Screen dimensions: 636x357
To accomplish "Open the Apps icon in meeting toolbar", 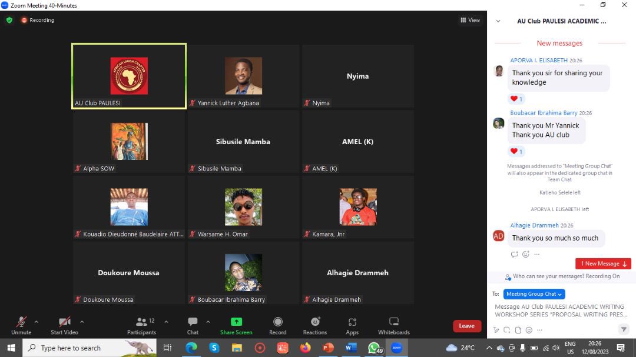I will [352, 322].
